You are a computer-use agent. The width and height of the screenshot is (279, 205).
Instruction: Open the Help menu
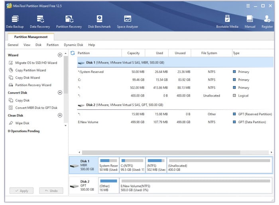92,45
